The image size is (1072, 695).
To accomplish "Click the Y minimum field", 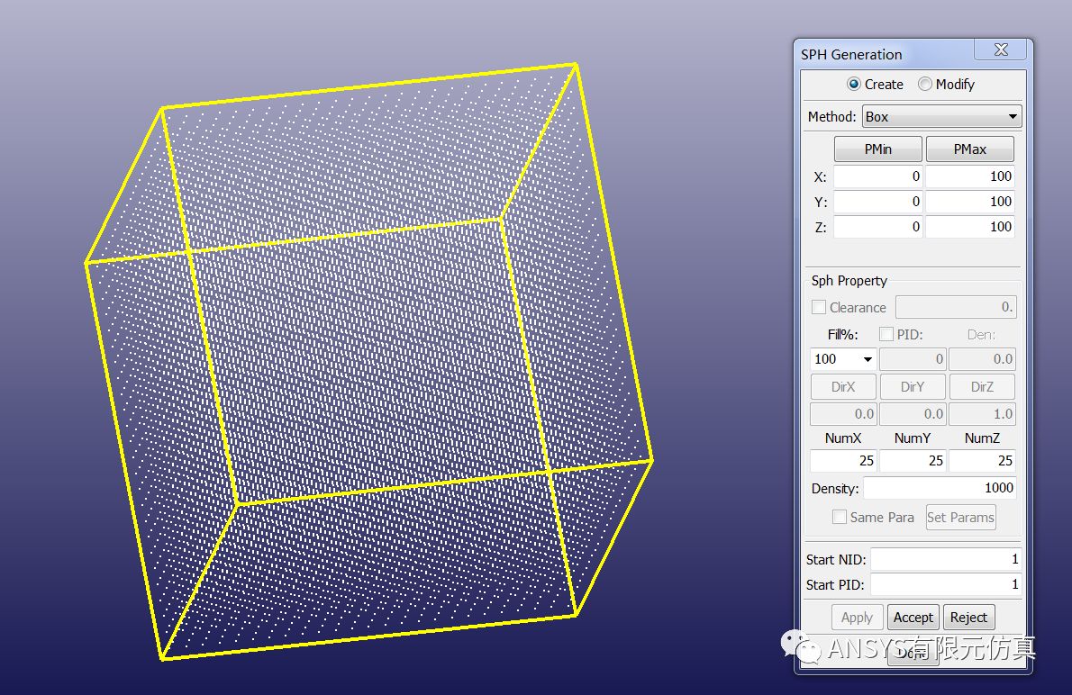I will (x=877, y=202).
